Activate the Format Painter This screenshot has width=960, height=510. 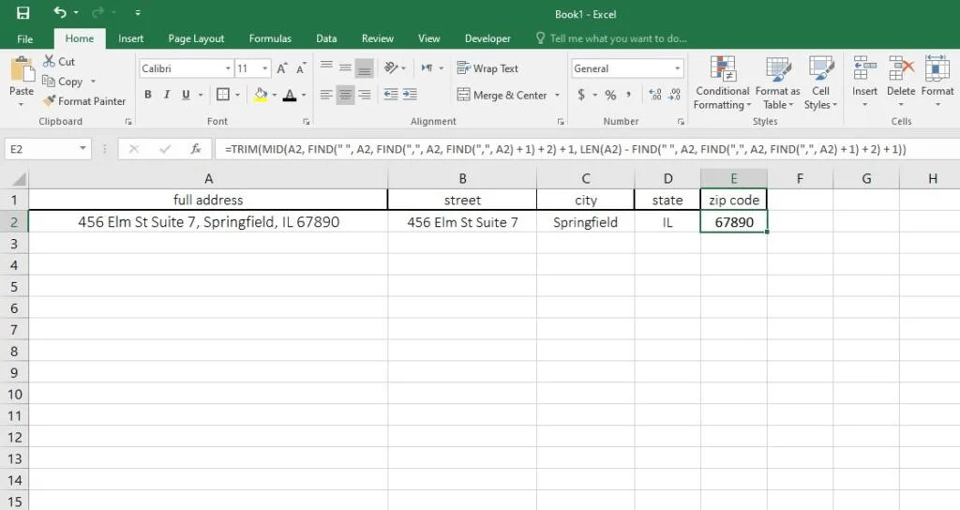coord(84,101)
